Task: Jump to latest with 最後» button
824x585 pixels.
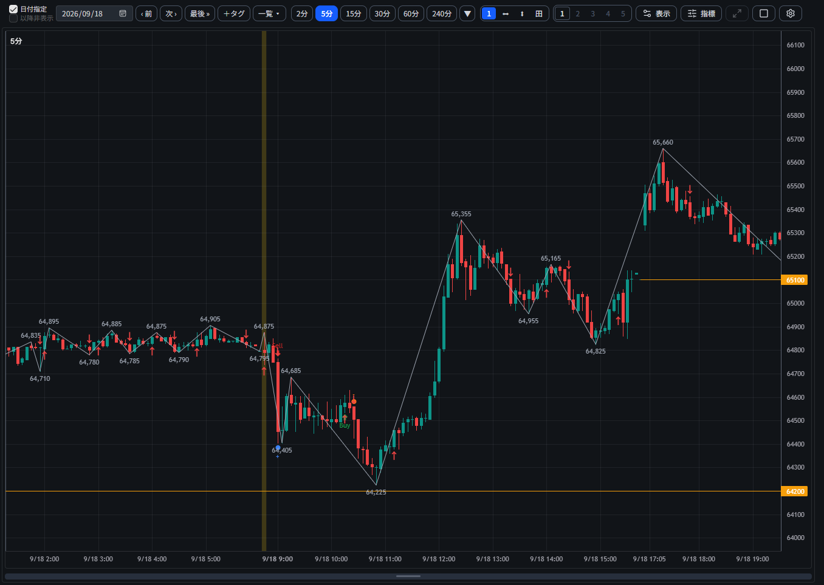Action: (200, 13)
